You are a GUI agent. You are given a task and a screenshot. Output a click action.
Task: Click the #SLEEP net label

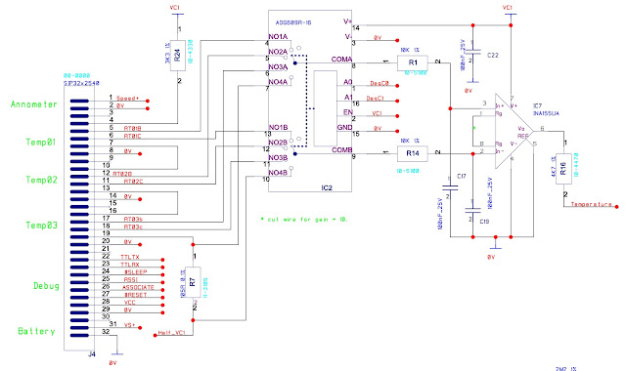pyautogui.click(x=136, y=272)
